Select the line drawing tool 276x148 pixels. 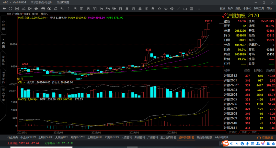(178, 9)
